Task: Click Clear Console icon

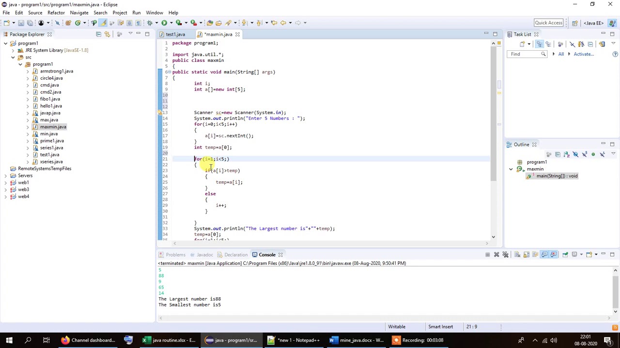Action: pyautogui.click(x=517, y=255)
